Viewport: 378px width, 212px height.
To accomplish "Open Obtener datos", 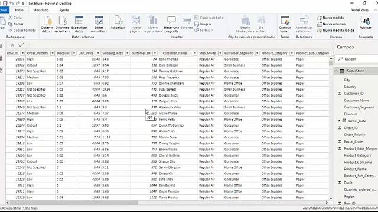I will tap(47, 24).
